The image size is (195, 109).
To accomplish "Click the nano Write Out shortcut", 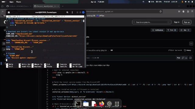I will coord(25,64).
